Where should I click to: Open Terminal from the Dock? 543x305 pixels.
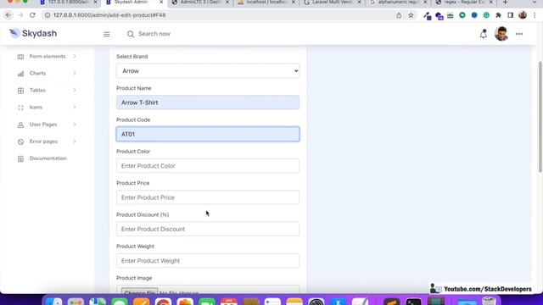click(x=413, y=301)
